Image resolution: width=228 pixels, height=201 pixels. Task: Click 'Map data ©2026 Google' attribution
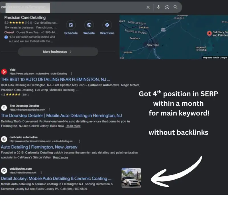(x=215, y=58)
